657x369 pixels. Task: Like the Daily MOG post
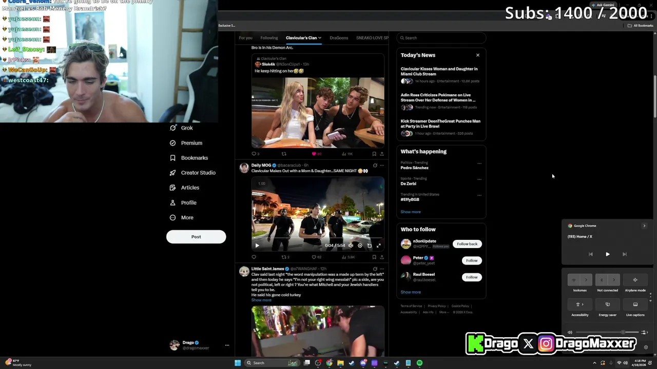click(316, 257)
